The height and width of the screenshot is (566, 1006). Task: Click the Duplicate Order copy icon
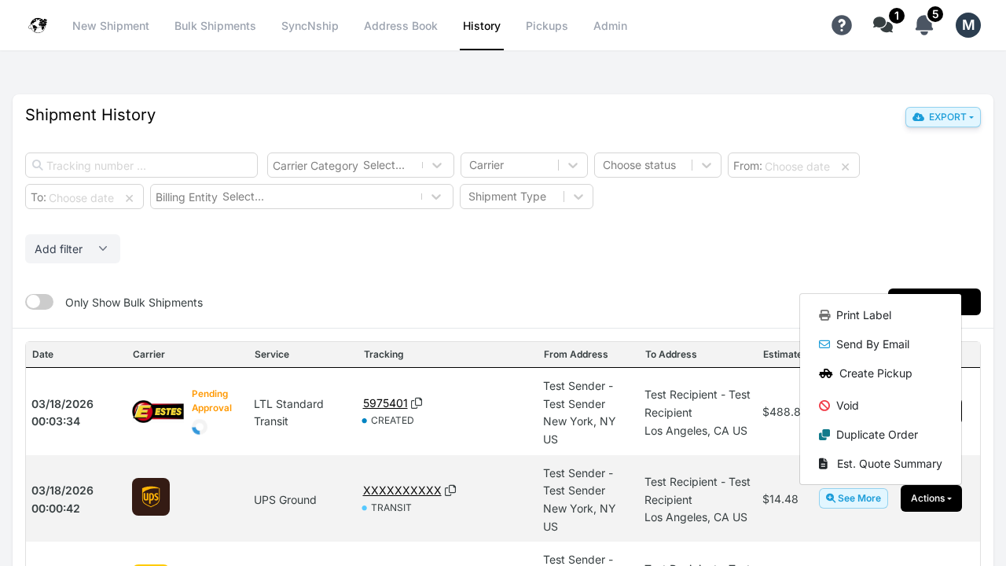pyautogui.click(x=824, y=434)
